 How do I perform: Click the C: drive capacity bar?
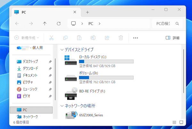click(x=106, y=61)
